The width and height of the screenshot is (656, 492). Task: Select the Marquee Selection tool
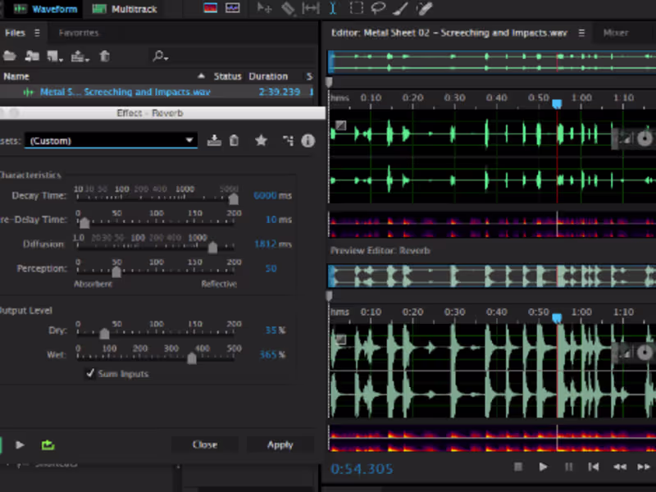(356, 8)
